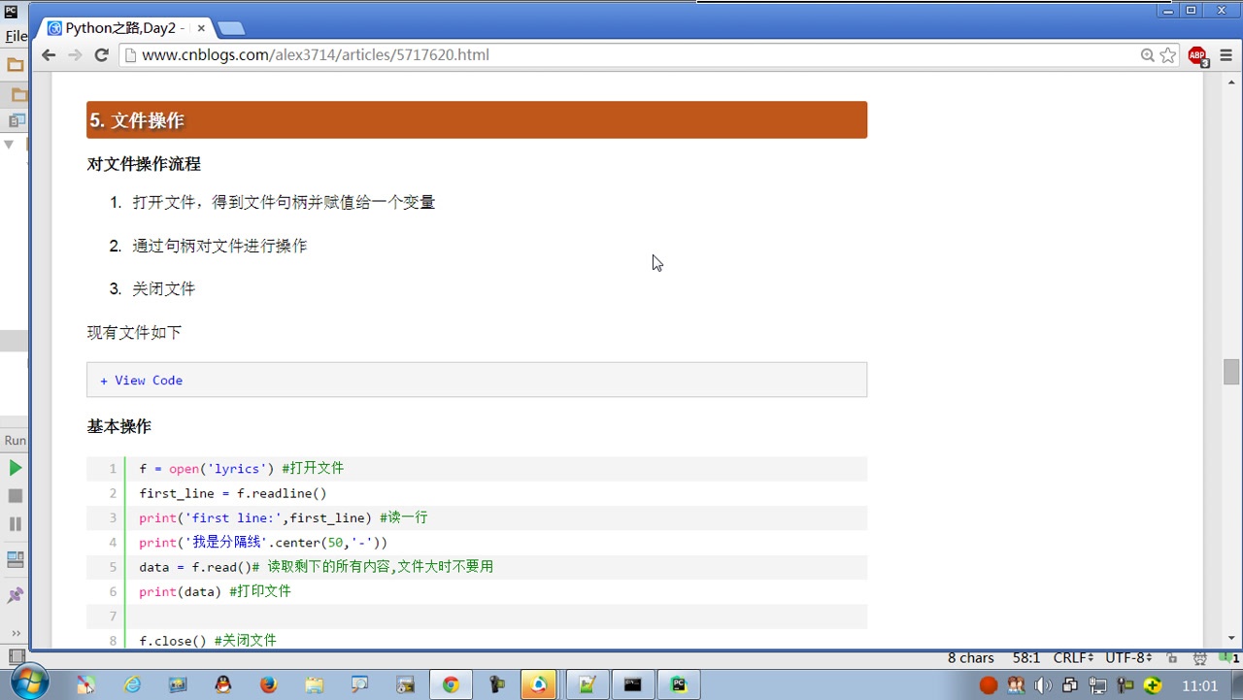The height and width of the screenshot is (700, 1243).
Task: Reload the cnblogs page
Action: click(101, 55)
